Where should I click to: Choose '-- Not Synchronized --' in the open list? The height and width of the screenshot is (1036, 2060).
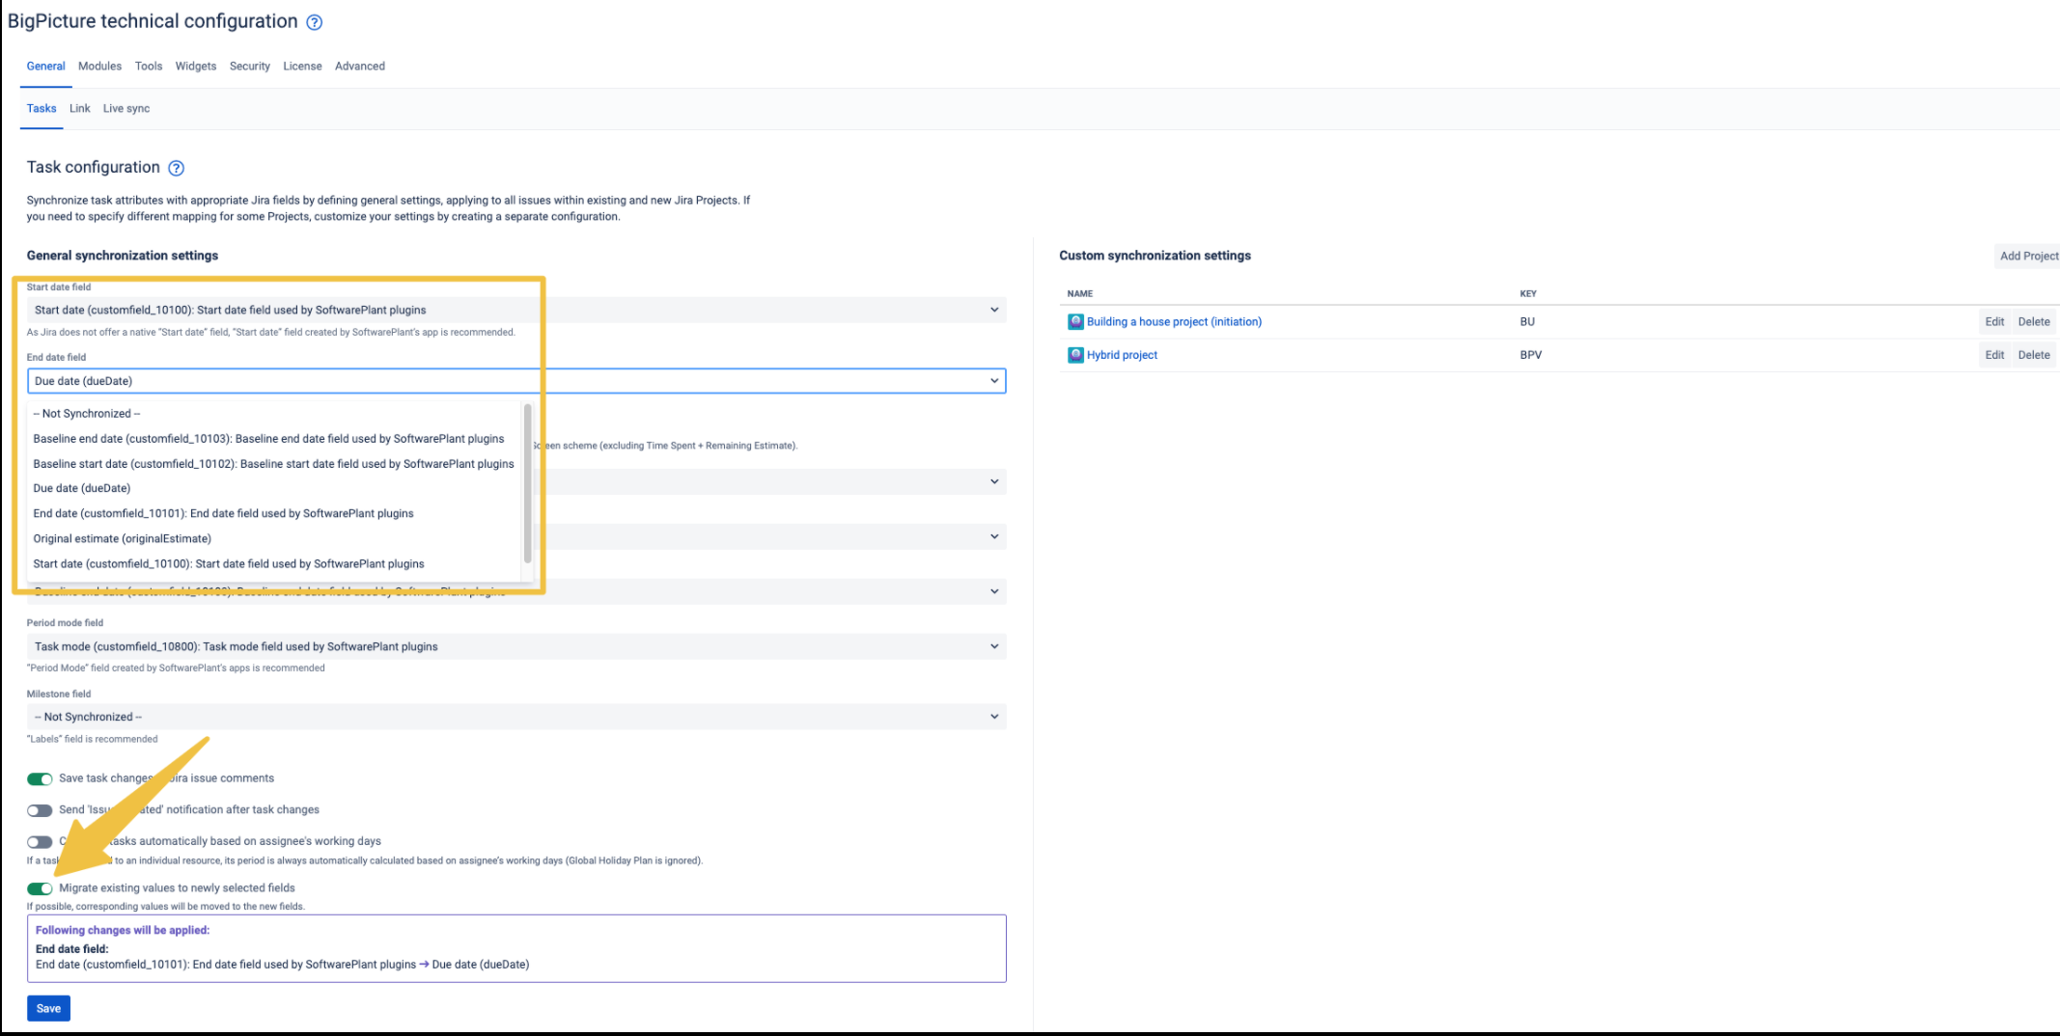coord(275,414)
